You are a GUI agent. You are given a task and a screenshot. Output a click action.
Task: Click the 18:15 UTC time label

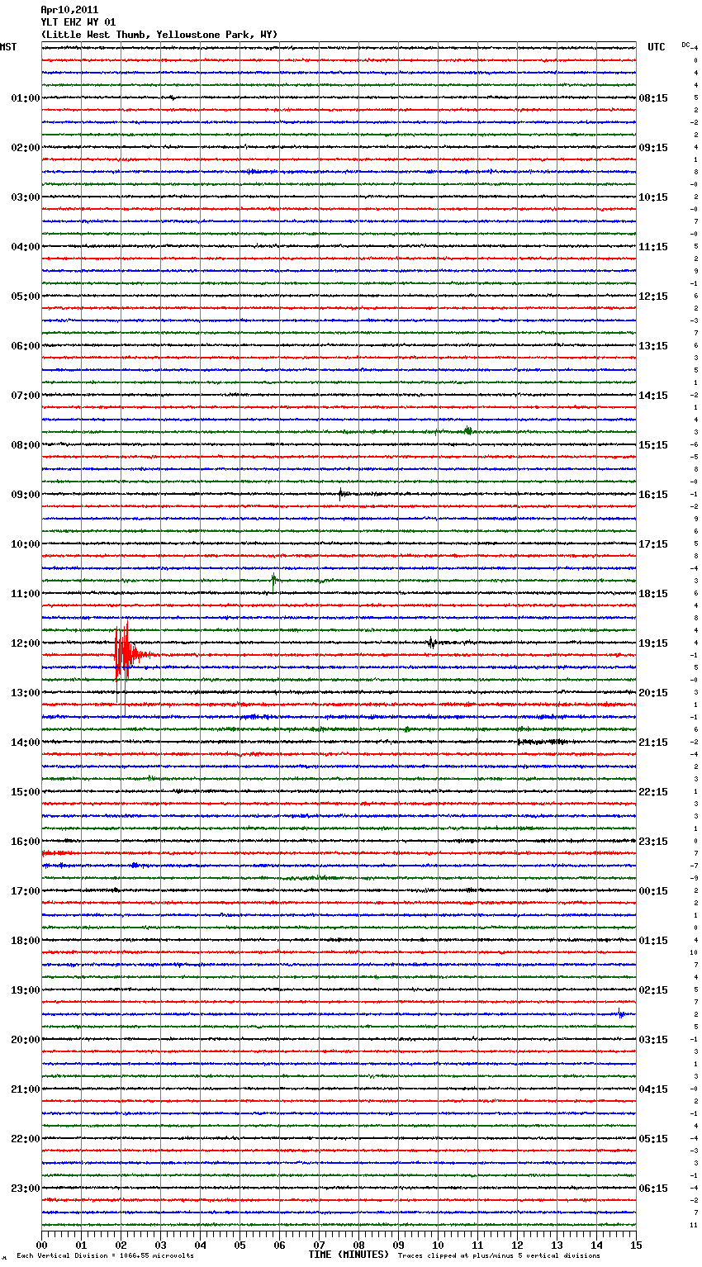point(653,594)
